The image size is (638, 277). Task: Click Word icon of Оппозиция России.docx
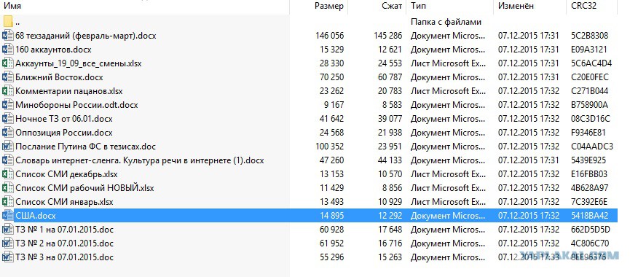pyautogui.click(x=8, y=133)
